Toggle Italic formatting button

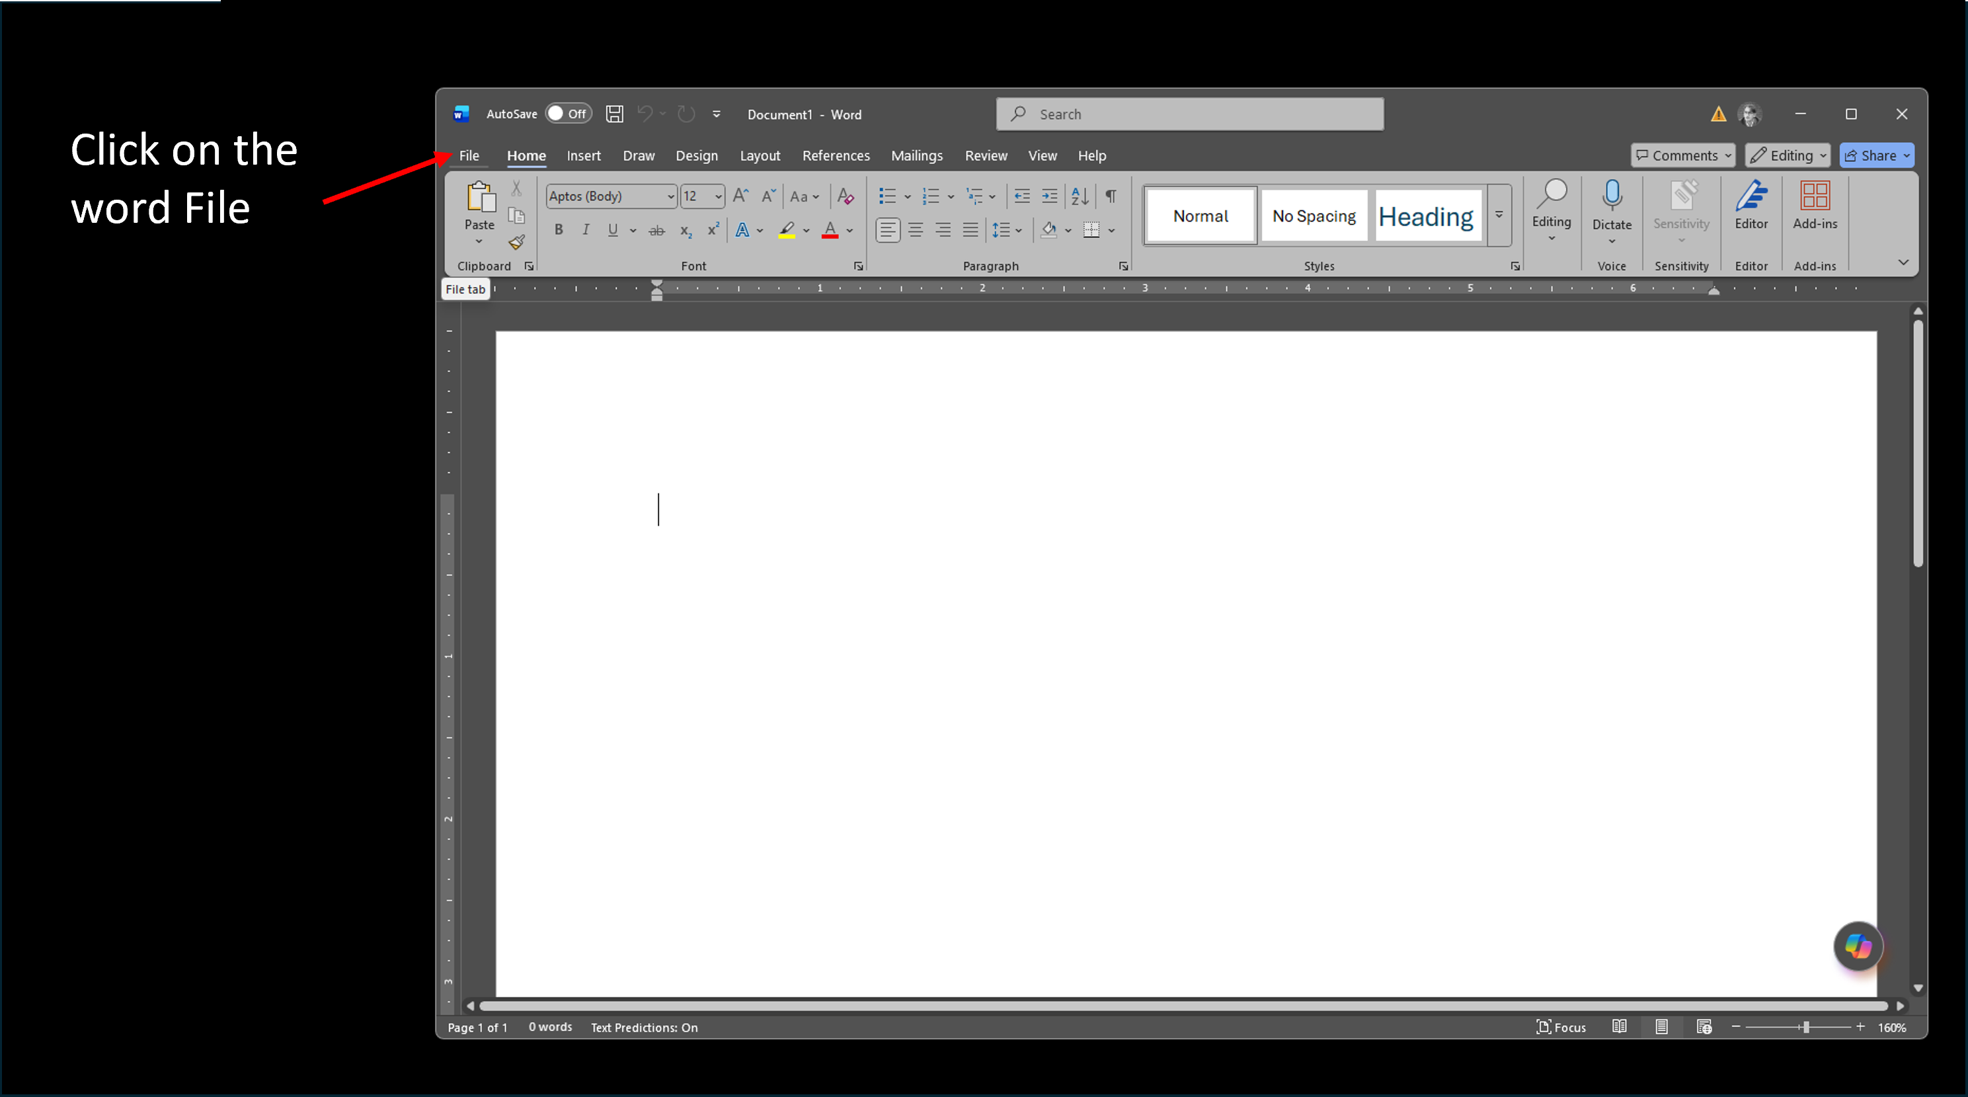click(x=585, y=230)
